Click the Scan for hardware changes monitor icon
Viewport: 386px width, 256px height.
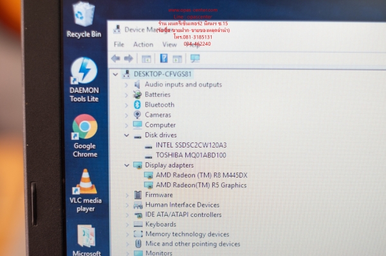195,58
